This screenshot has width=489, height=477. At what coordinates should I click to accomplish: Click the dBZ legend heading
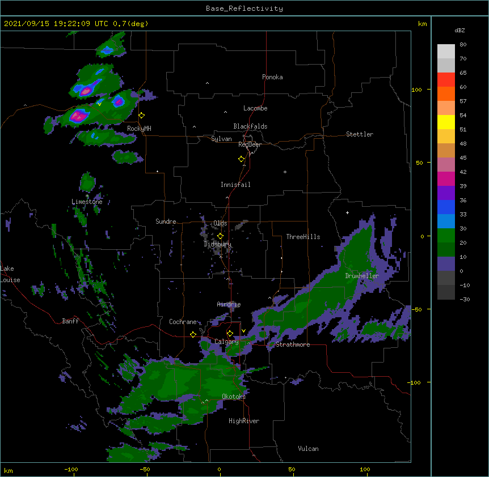460,30
